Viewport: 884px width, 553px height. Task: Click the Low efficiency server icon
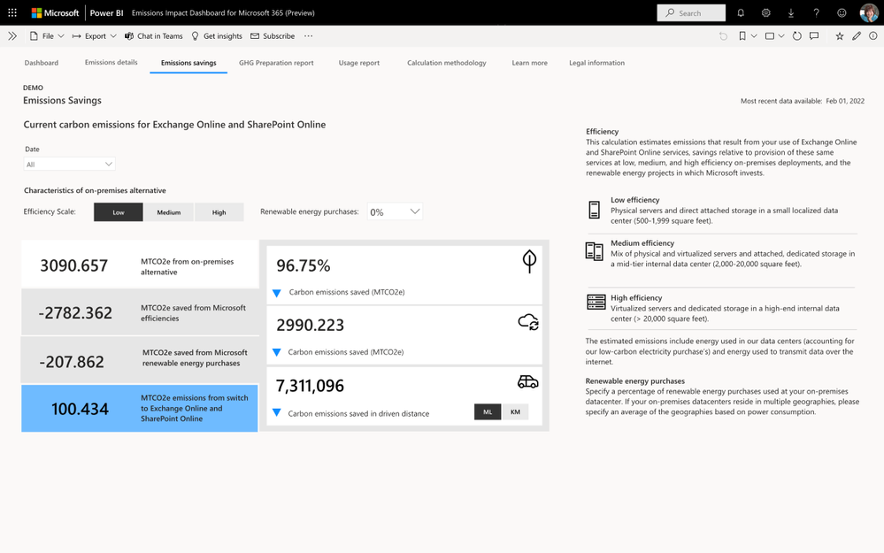click(595, 210)
